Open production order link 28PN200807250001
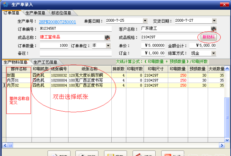The image size is (231, 156). pyautogui.click(x=58, y=22)
